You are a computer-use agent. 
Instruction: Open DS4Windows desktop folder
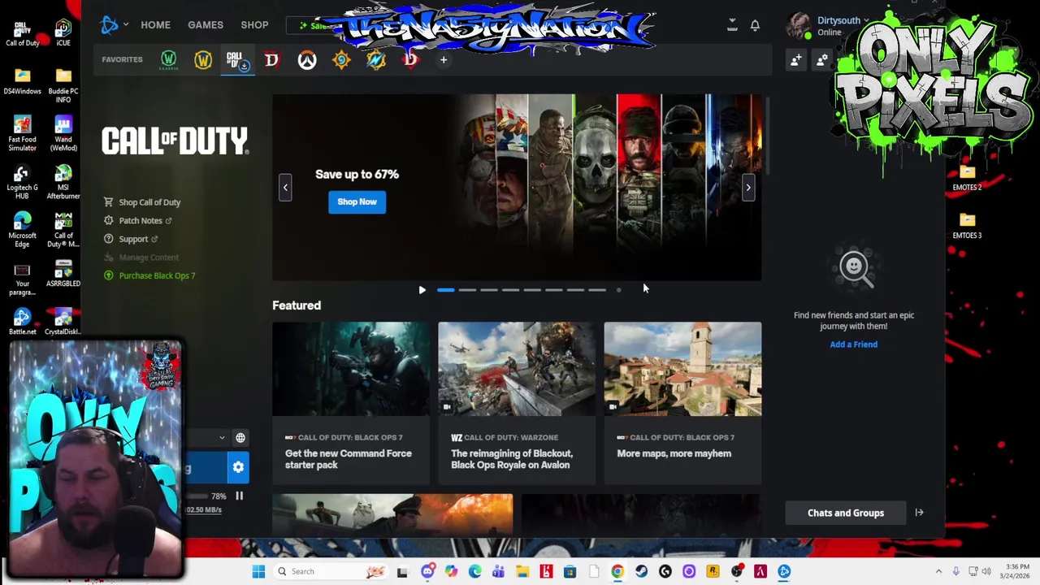tap(22, 82)
